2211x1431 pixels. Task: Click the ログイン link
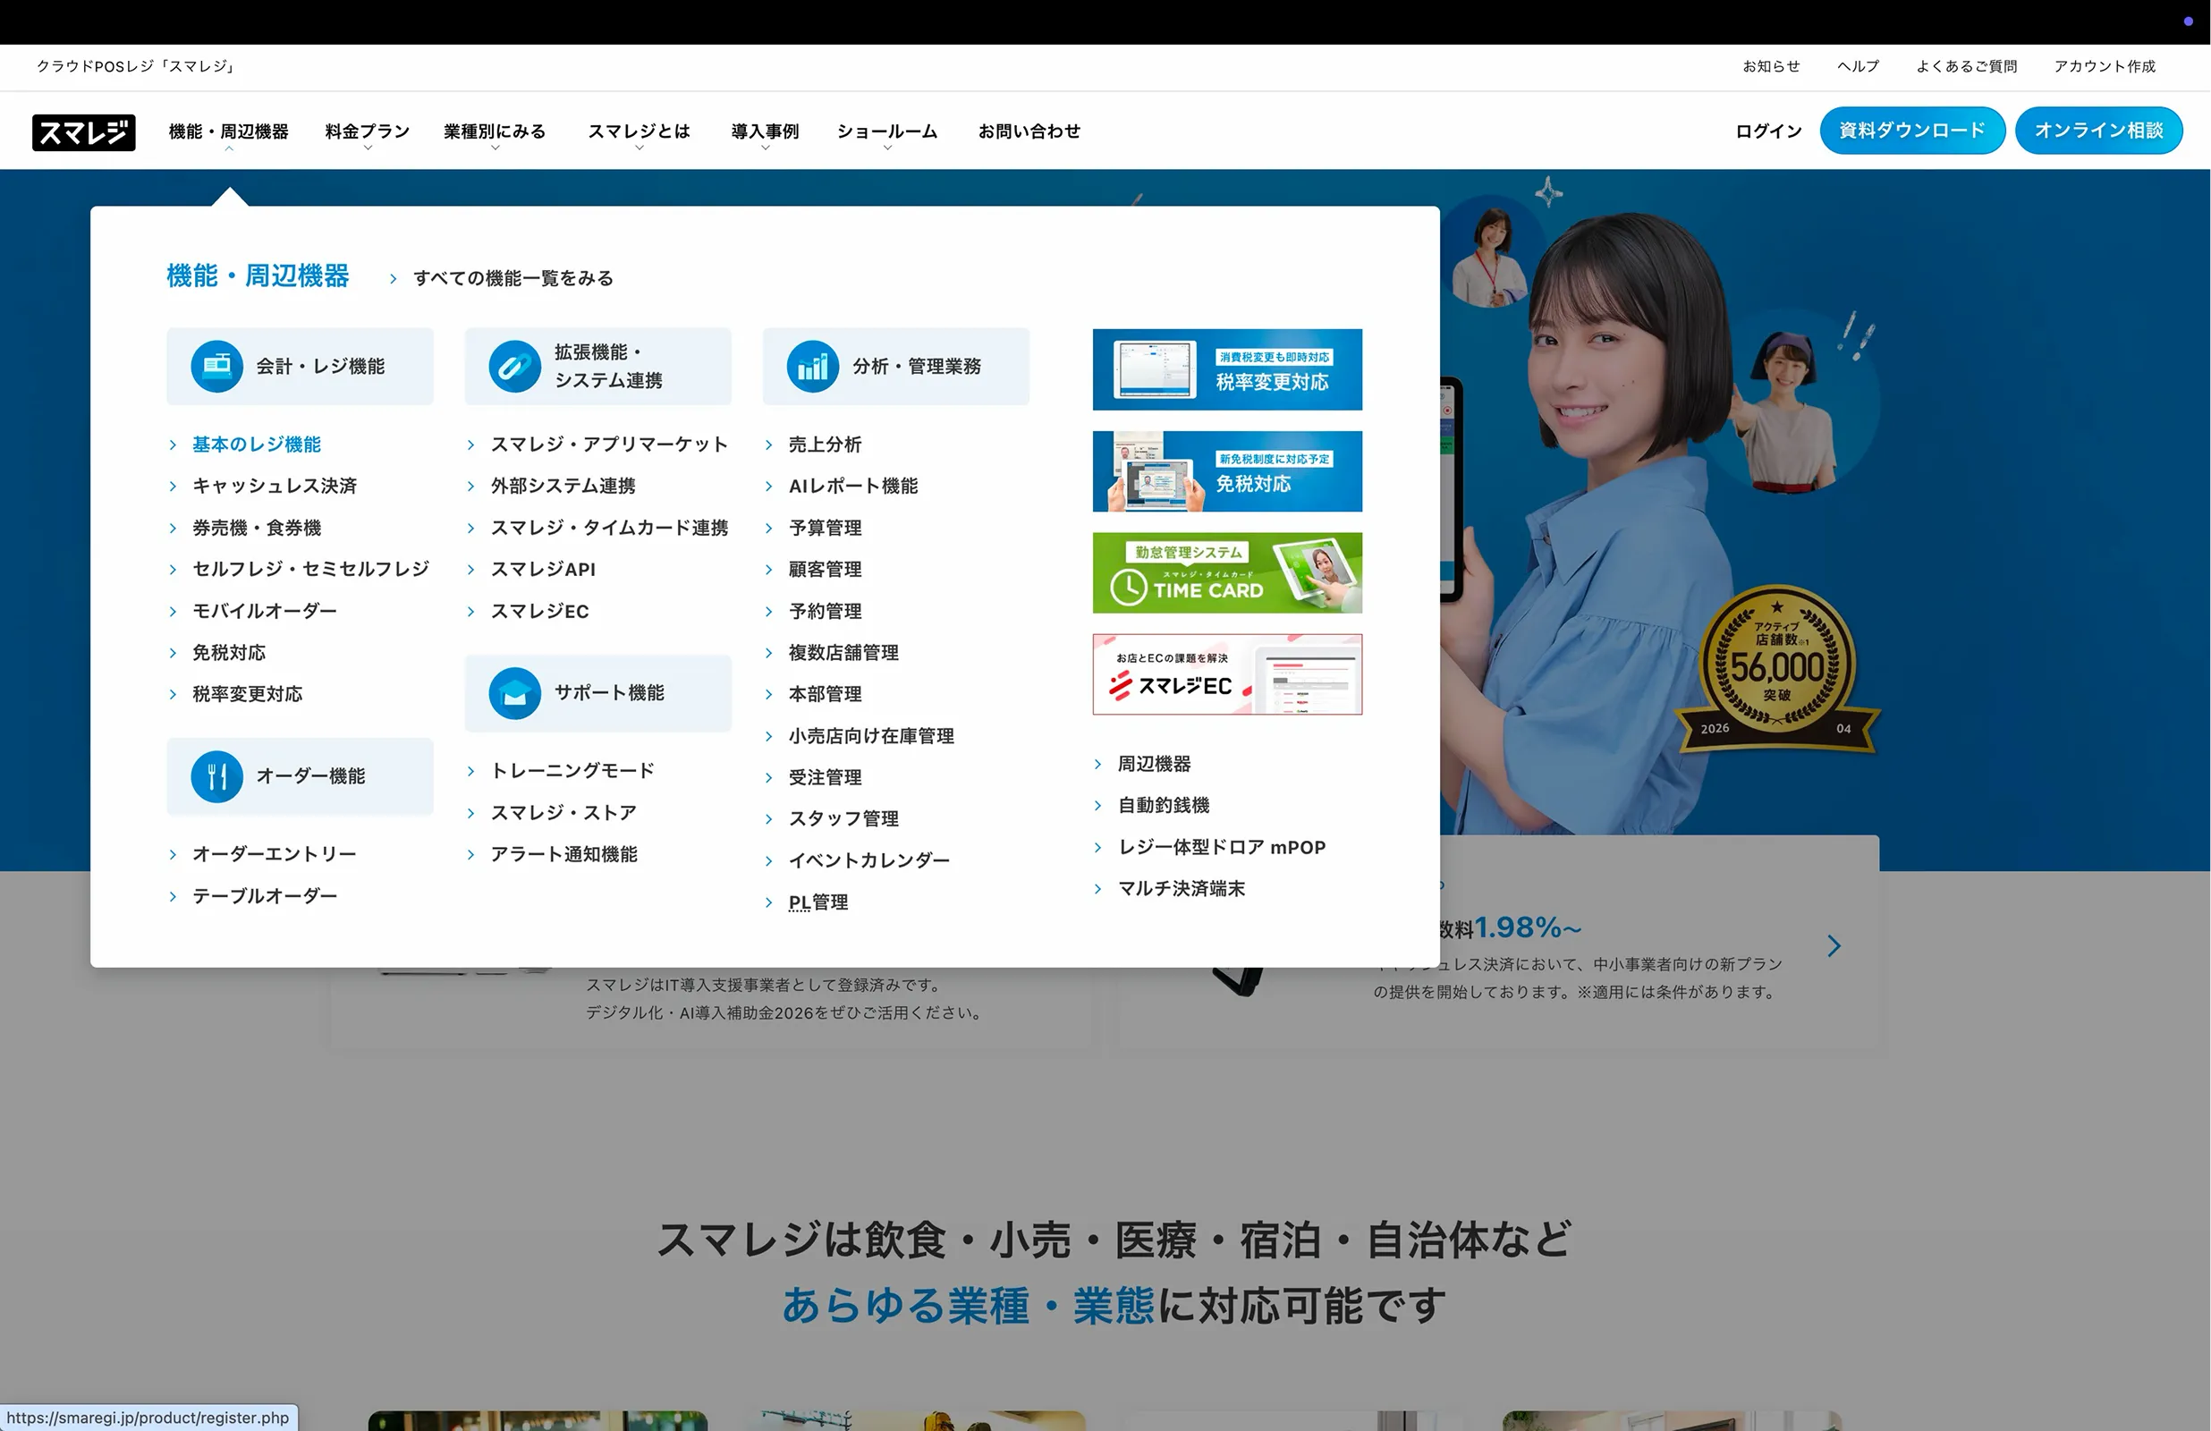[x=1769, y=132]
